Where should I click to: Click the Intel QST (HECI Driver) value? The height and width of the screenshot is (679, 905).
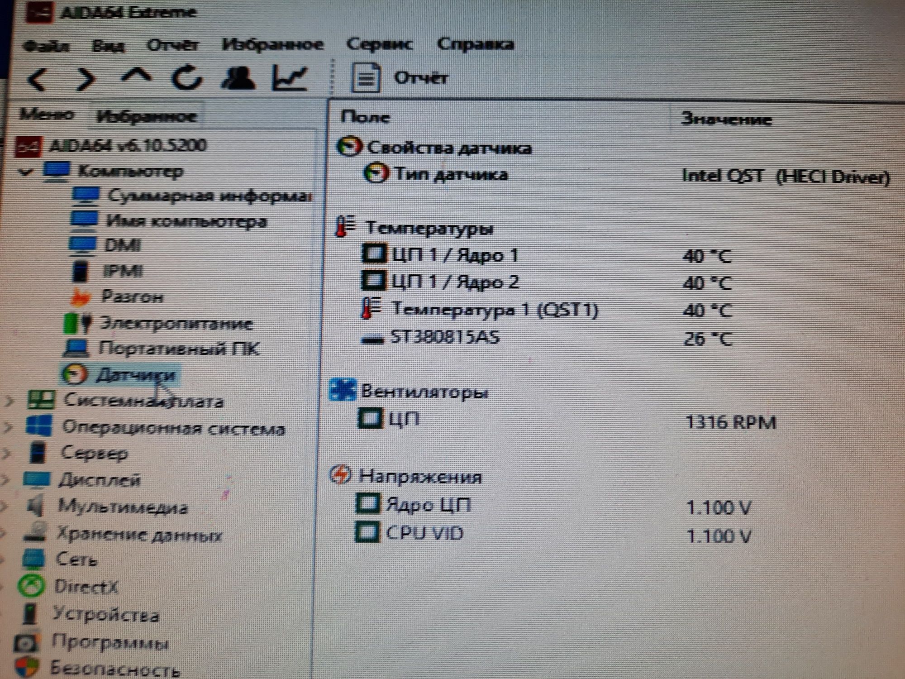pyautogui.click(x=786, y=177)
